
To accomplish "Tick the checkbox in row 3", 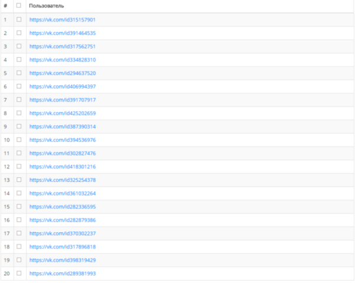I will click(x=19, y=46).
